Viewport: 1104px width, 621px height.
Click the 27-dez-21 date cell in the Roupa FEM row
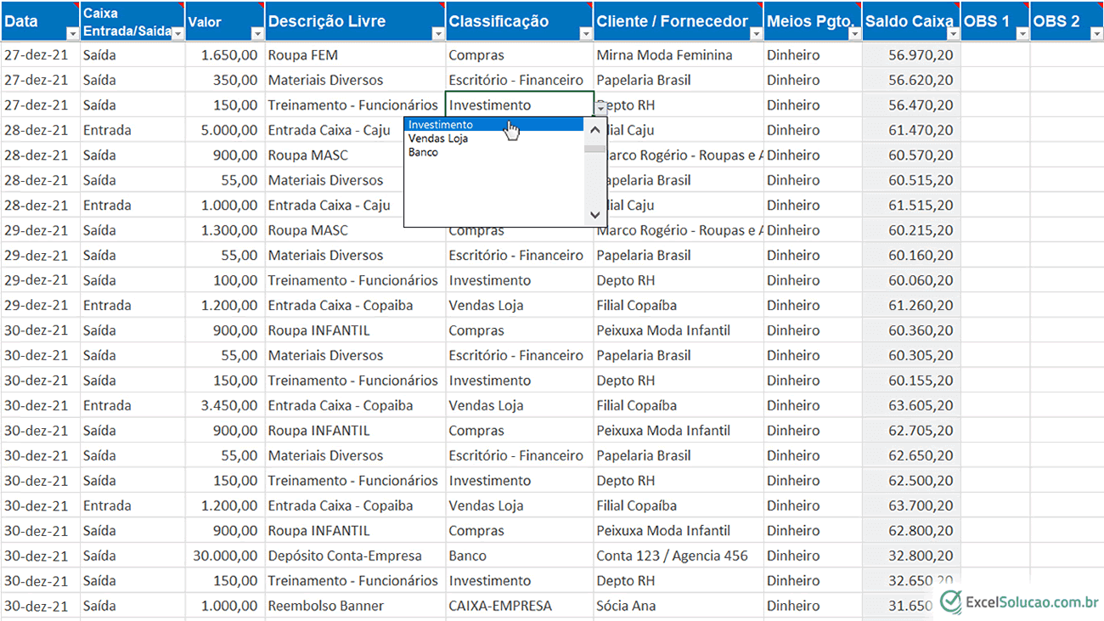click(40, 55)
